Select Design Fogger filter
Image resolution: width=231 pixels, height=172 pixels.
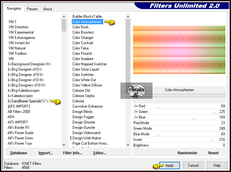tap(83, 117)
